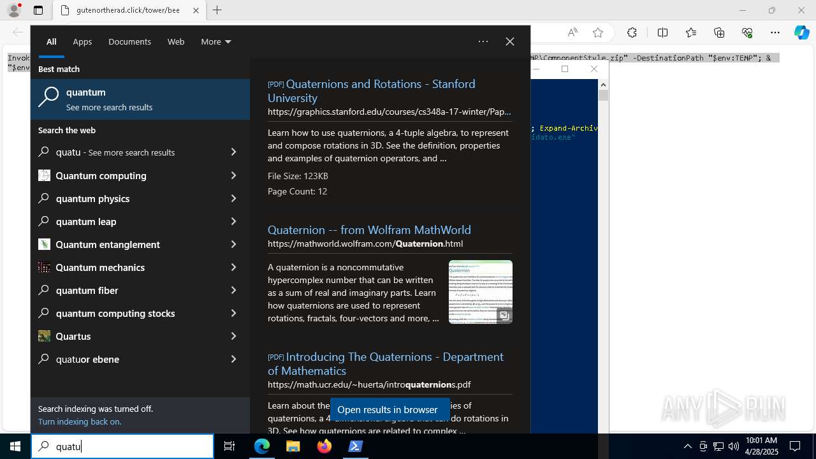Expand quantum fiber suggestion arrow
The height and width of the screenshot is (459, 816).
click(233, 290)
